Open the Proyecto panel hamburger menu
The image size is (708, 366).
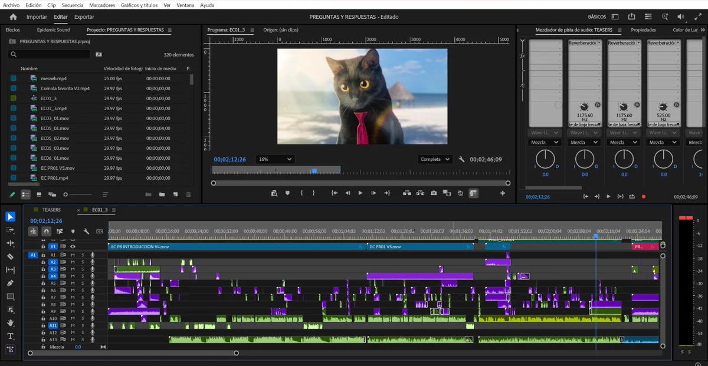click(x=170, y=29)
